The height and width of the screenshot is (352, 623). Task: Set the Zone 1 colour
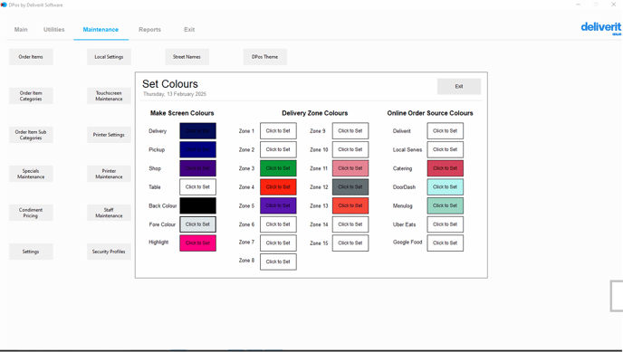(278, 131)
